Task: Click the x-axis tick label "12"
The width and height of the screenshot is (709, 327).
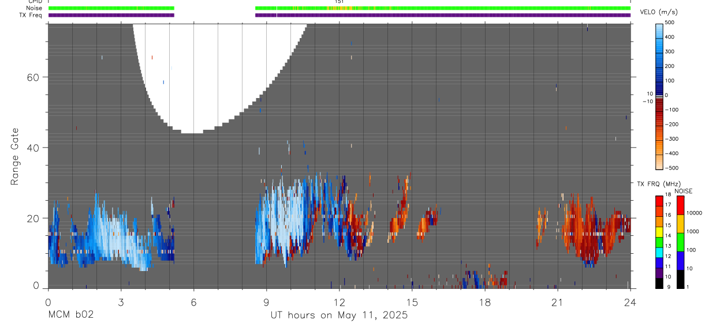Action: pyautogui.click(x=339, y=302)
